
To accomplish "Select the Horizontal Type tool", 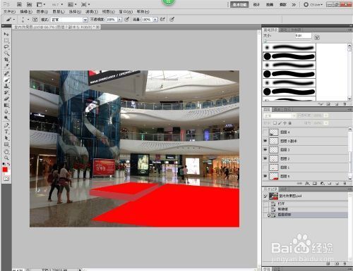I will click(x=6, y=132).
